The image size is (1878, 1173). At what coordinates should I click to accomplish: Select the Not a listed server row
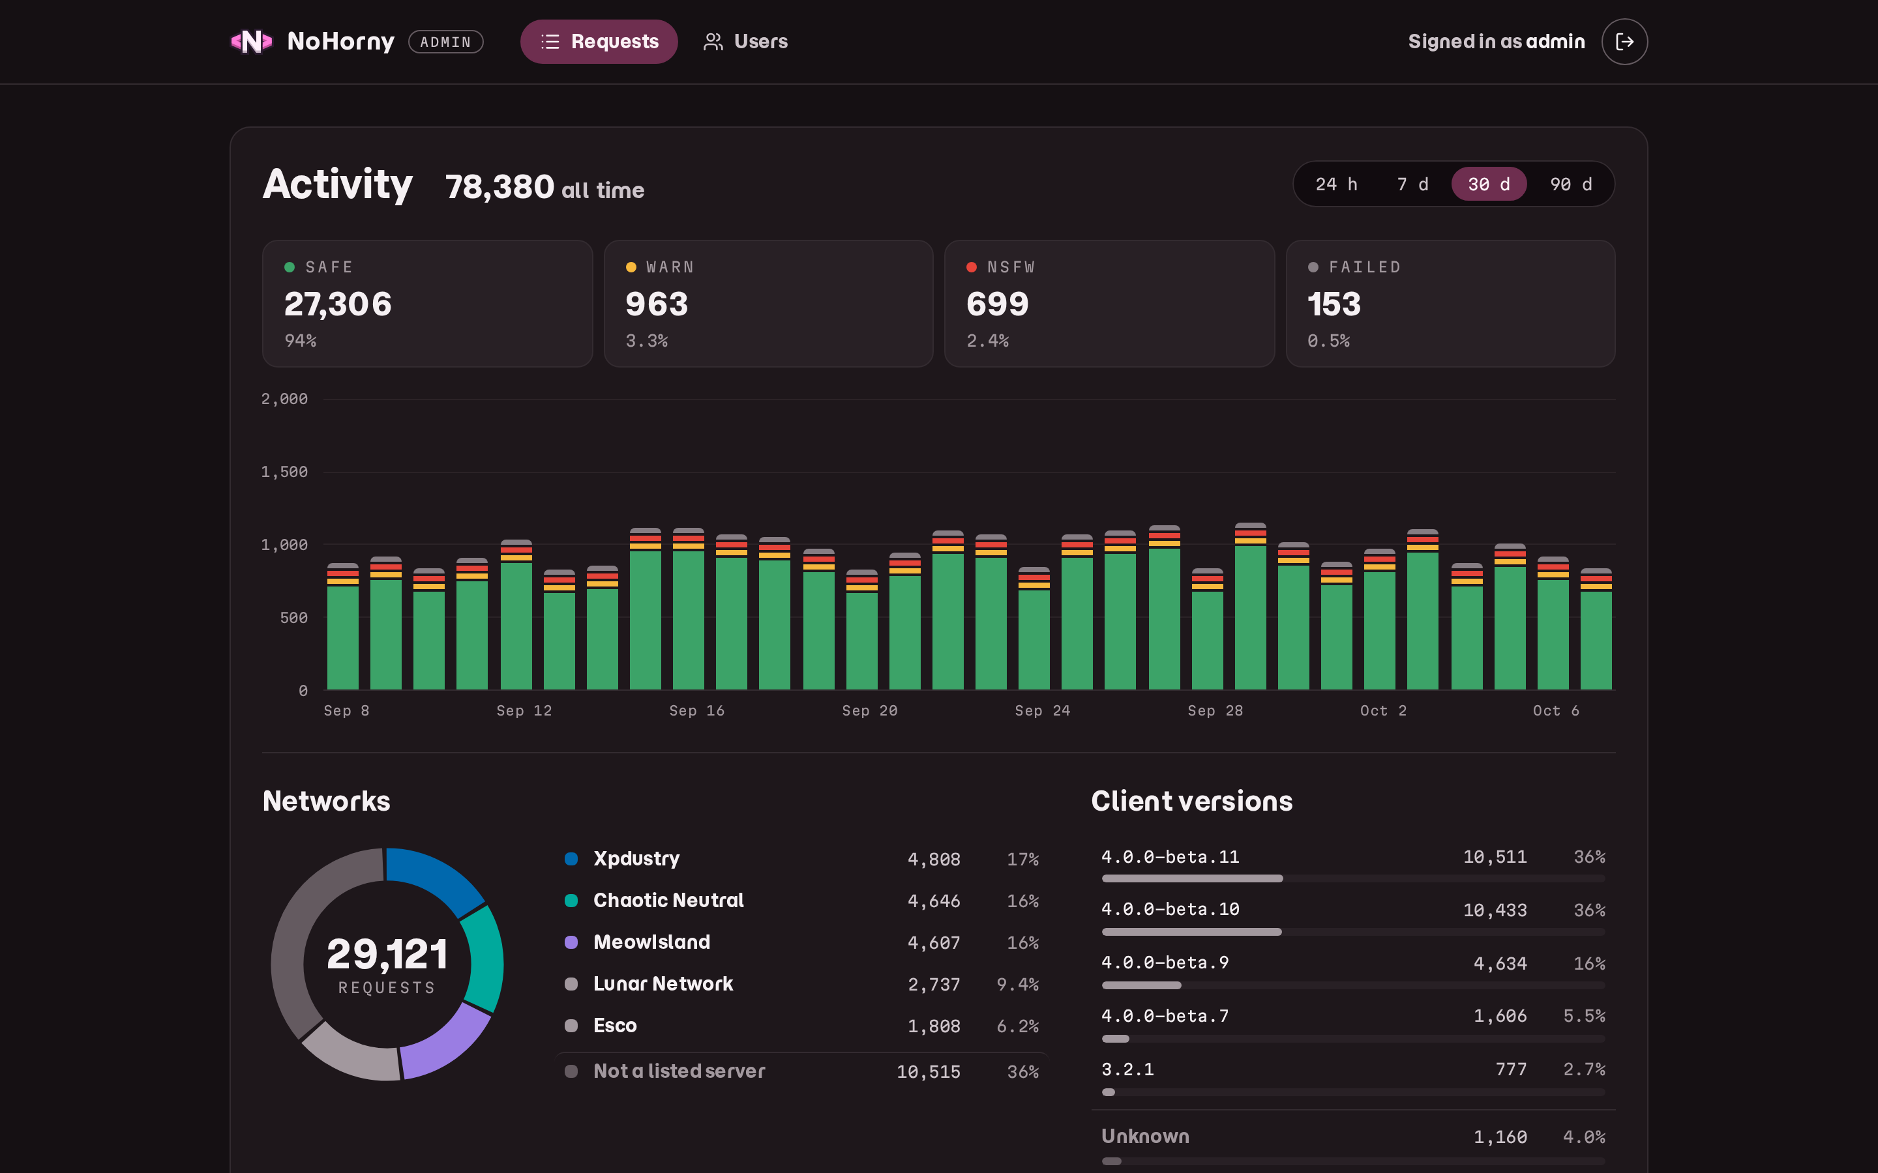point(801,1071)
